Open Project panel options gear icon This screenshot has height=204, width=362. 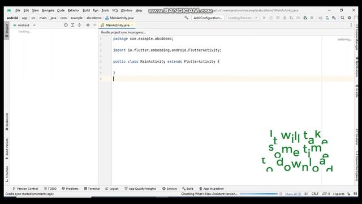(x=88, y=25)
